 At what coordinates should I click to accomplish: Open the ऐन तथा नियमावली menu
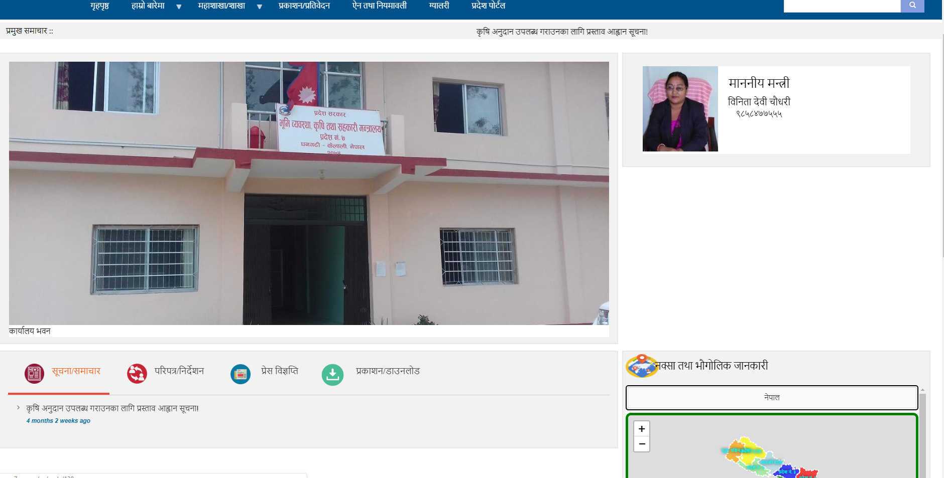click(379, 6)
